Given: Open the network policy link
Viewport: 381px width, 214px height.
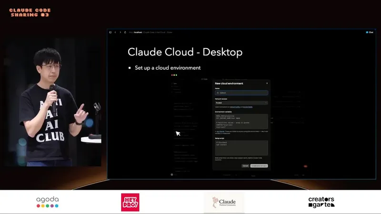Looking at the screenshot, I should pos(235,107).
